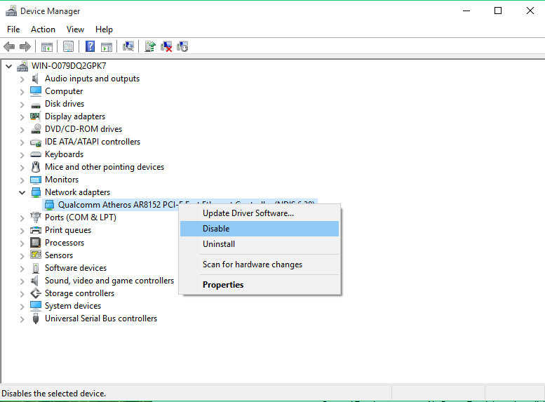Open the View menu
545x402 pixels.
pos(75,29)
